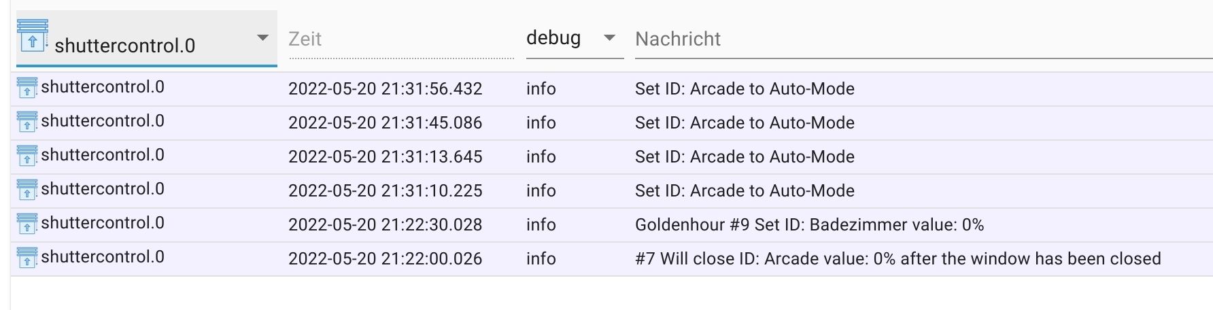Click info level on Goldenhour row
The image size is (1213, 310).
click(541, 225)
